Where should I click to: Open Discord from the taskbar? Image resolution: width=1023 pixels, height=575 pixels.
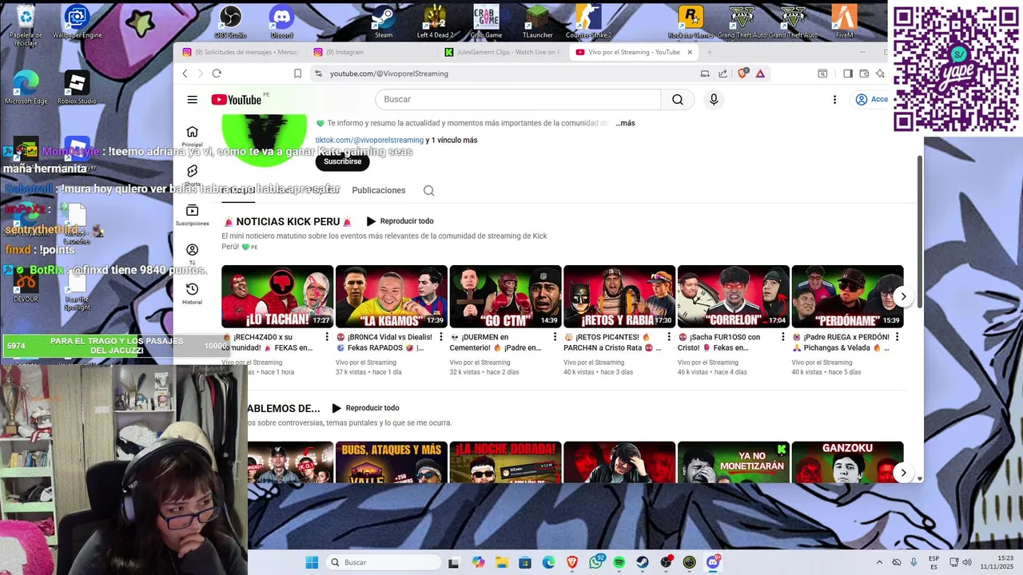coord(713,562)
